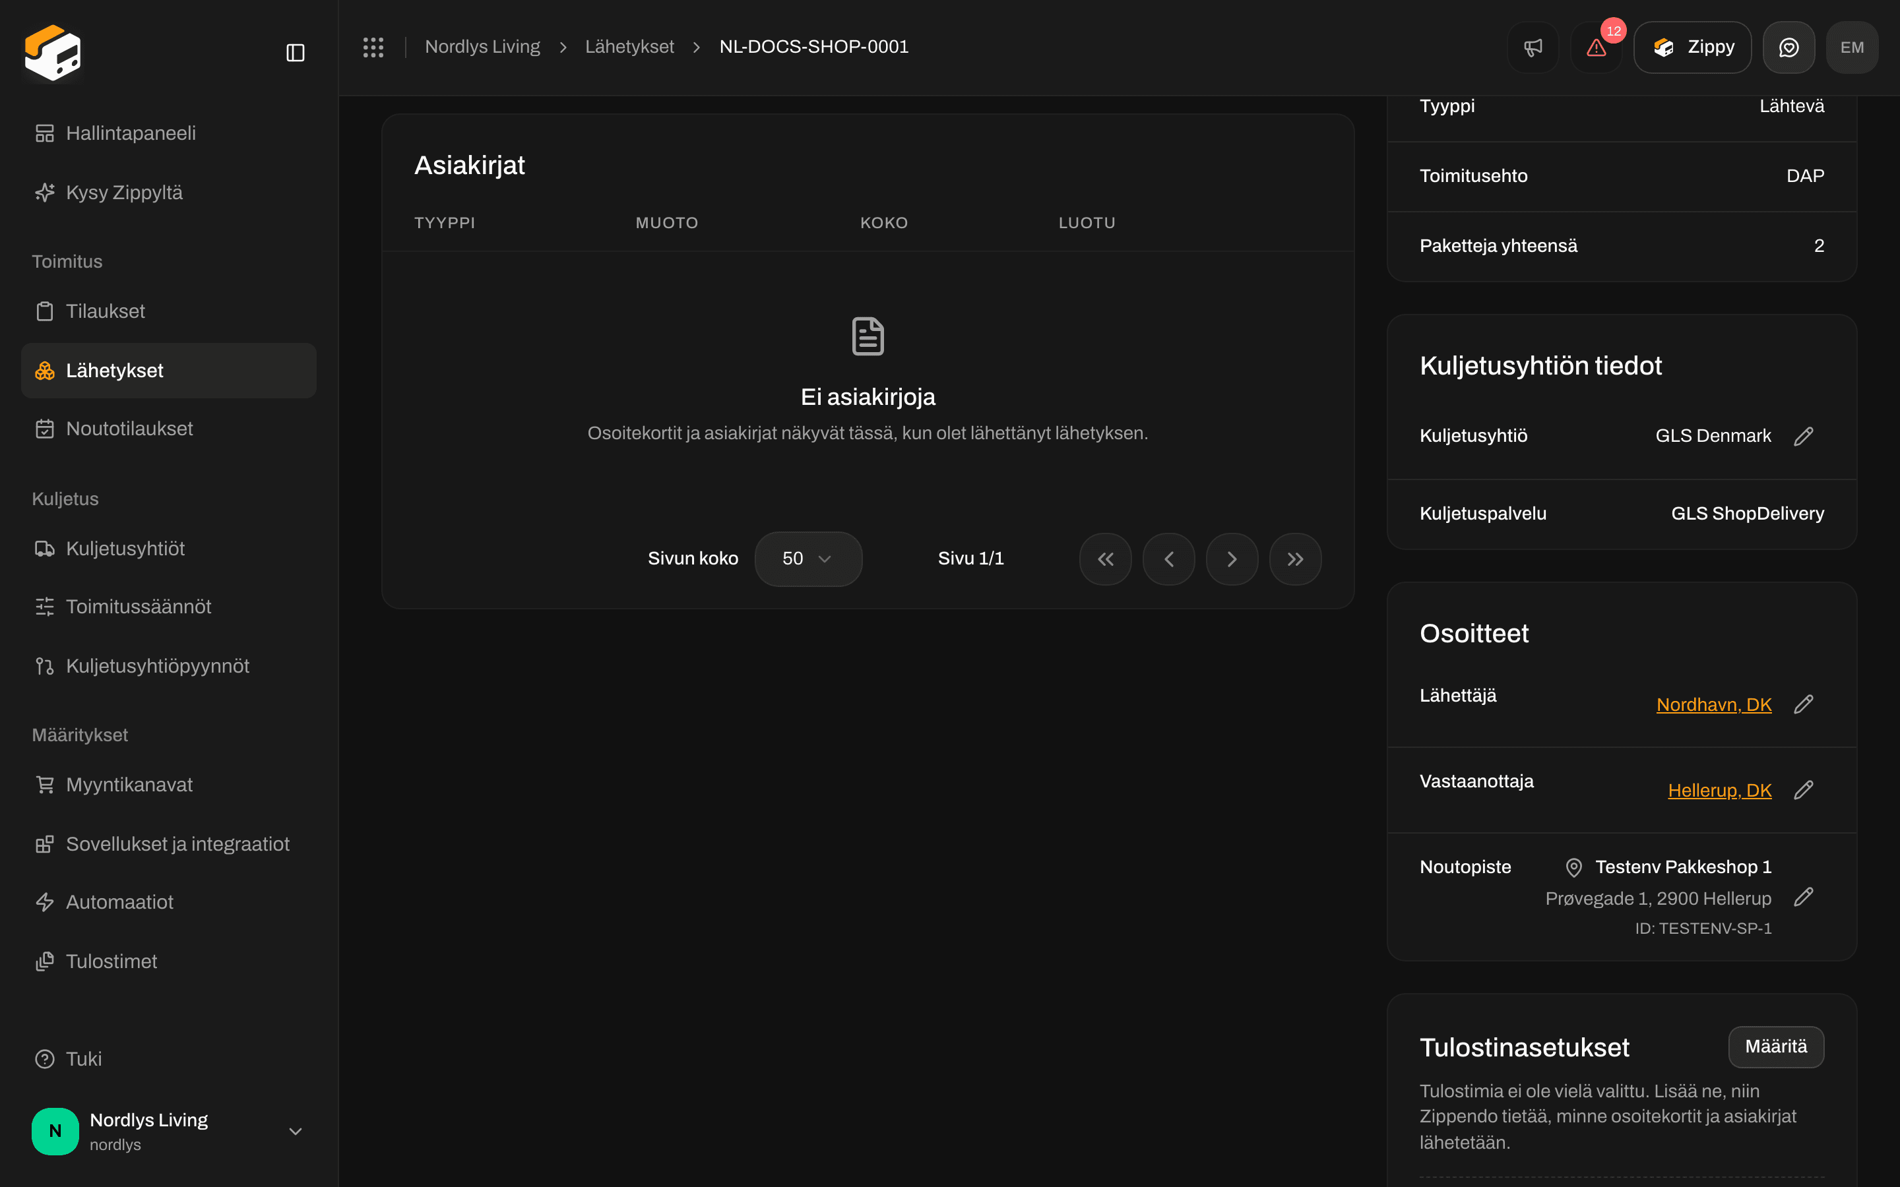Click the GLS ShopDelivery service value
Image resolution: width=1900 pixels, height=1187 pixels.
coord(1747,514)
